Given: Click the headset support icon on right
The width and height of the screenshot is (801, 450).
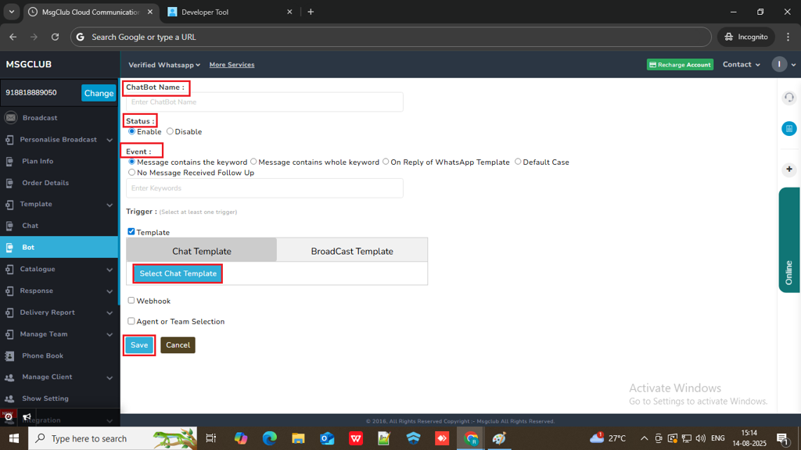Looking at the screenshot, I should coord(788,98).
